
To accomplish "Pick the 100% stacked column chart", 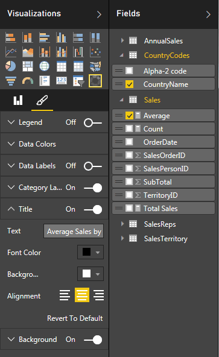I will (x=95, y=37).
